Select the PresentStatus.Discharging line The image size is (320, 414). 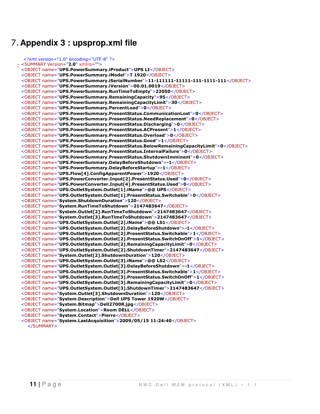(x=113, y=124)
